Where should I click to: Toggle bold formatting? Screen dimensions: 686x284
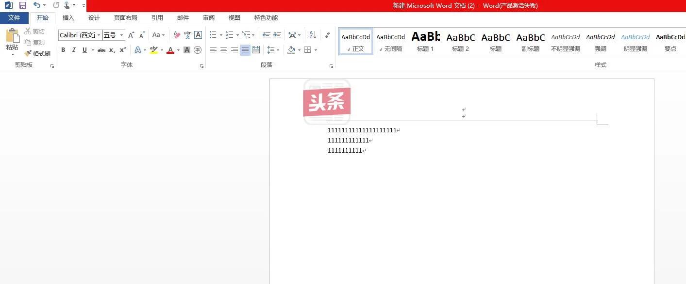[63, 50]
